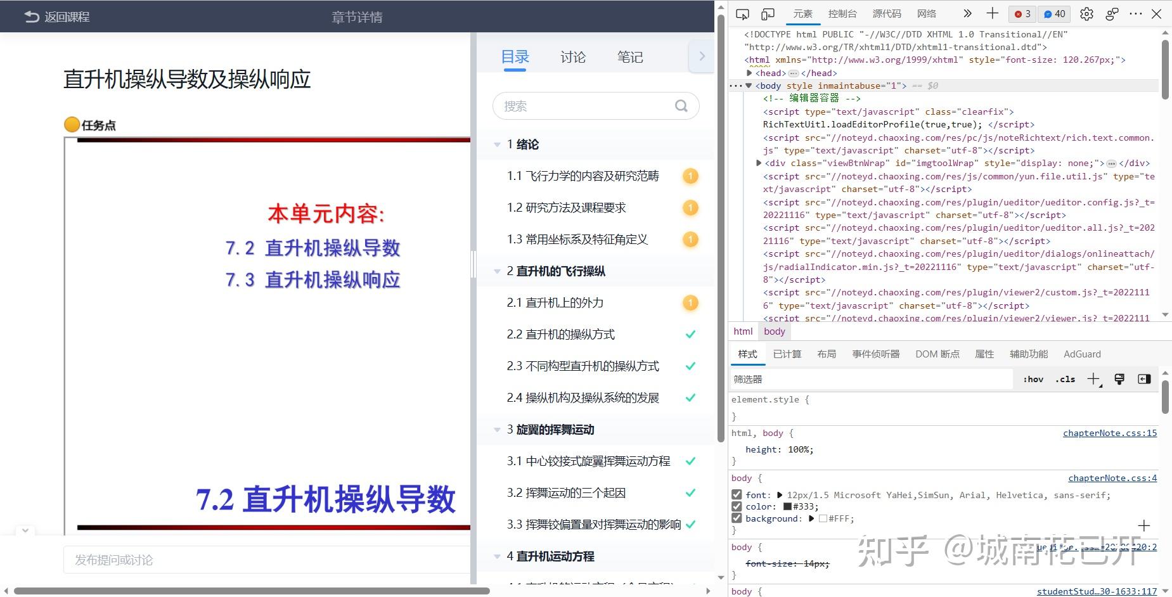Open the messages badge showing 40

[x=1055, y=14]
